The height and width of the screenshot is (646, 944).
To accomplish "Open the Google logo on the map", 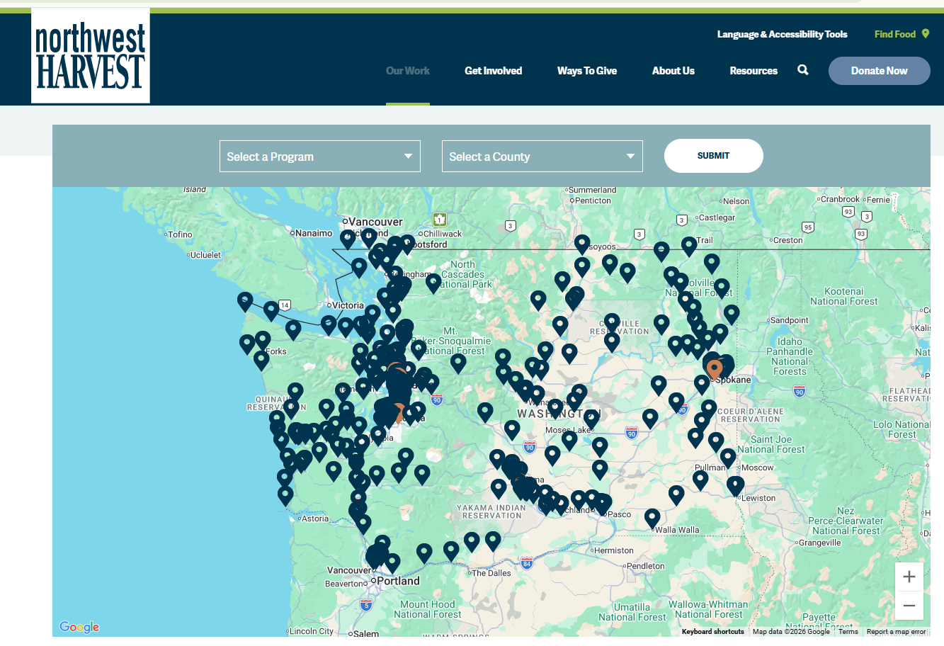I will pyautogui.click(x=79, y=627).
